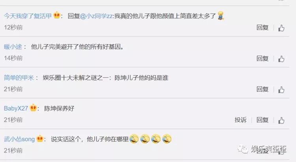Click the crown badge next to 今天我穿了复活甲
Image resolution: width=296 pixels, height=162 pixels.
[56, 15]
